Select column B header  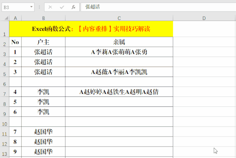point(44,18)
